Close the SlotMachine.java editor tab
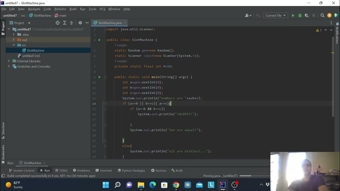 125,23
